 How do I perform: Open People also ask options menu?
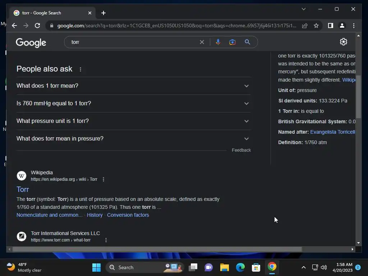click(x=80, y=69)
